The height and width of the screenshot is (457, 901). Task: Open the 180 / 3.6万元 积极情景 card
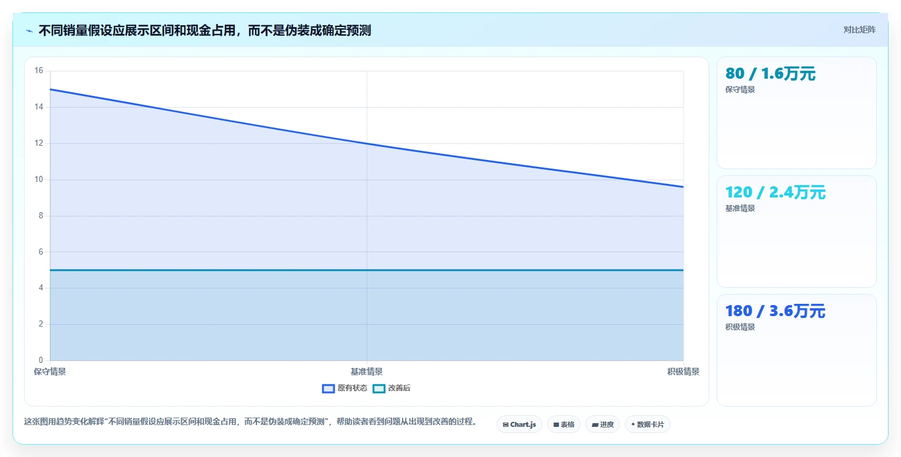tap(796, 350)
